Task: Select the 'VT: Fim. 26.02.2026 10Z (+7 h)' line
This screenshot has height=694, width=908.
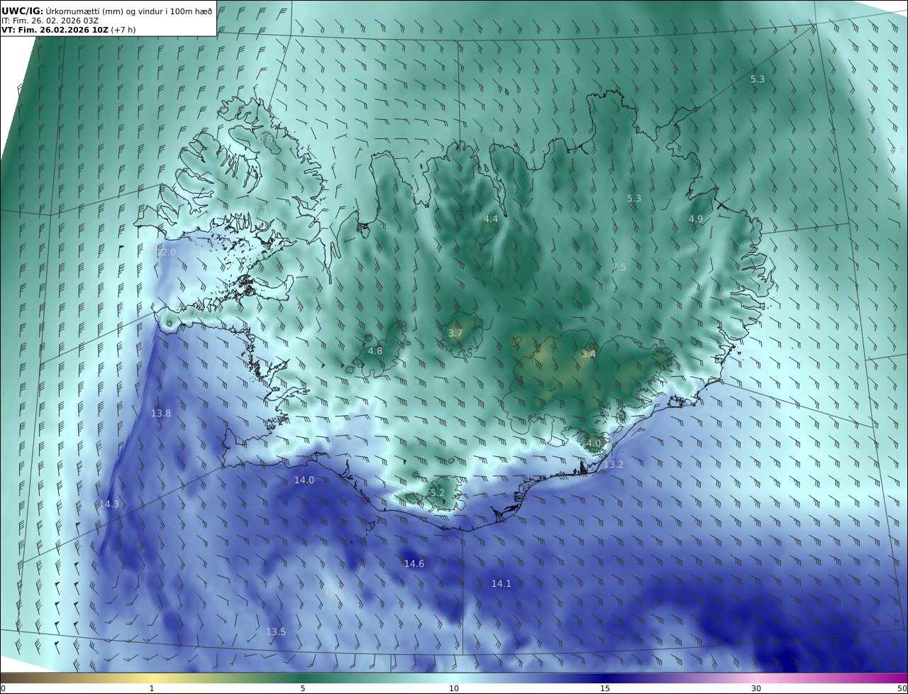Action: [69, 30]
